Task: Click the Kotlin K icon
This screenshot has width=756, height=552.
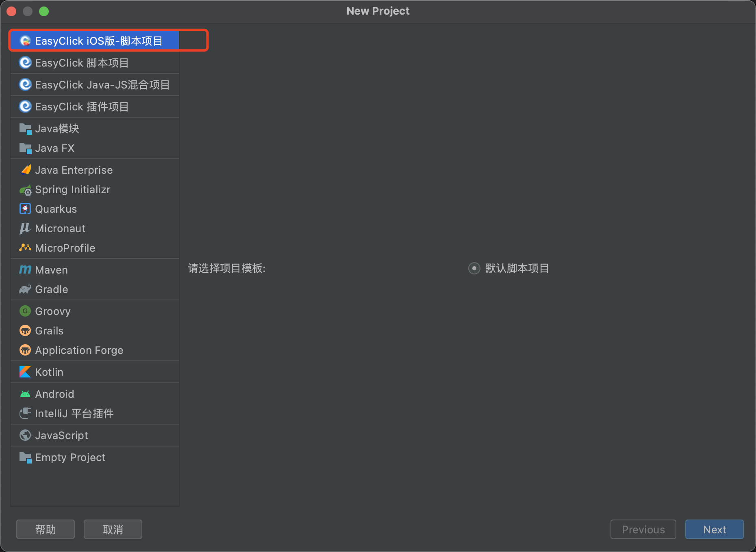Action: pos(25,372)
